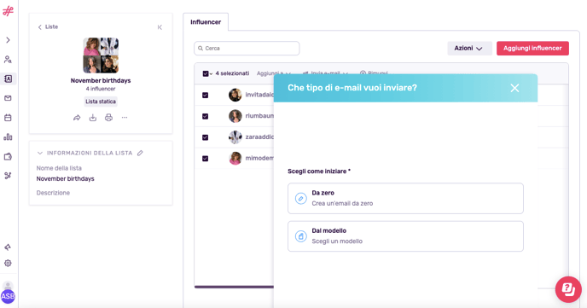The width and height of the screenshot is (587, 308).
Task: Open the calendar icon in left sidebar
Action: pyautogui.click(x=8, y=118)
